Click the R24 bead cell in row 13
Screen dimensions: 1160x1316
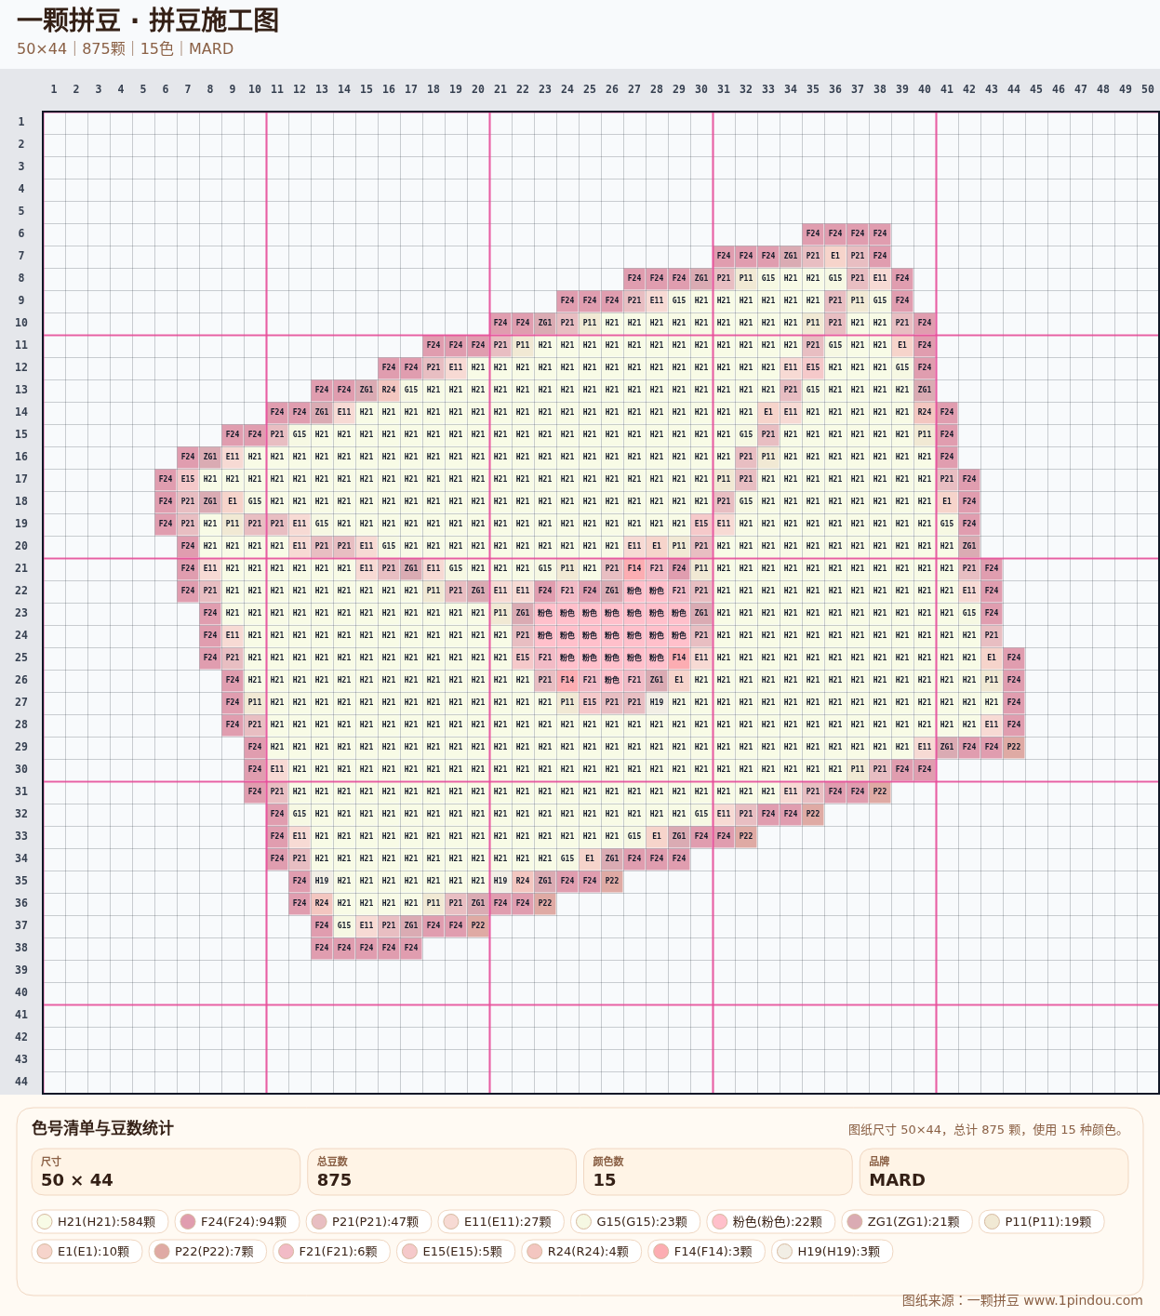click(x=389, y=390)
